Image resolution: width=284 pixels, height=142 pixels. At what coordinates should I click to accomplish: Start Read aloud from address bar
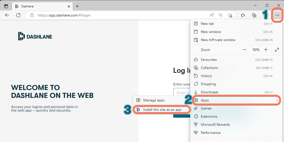(212, 15)
